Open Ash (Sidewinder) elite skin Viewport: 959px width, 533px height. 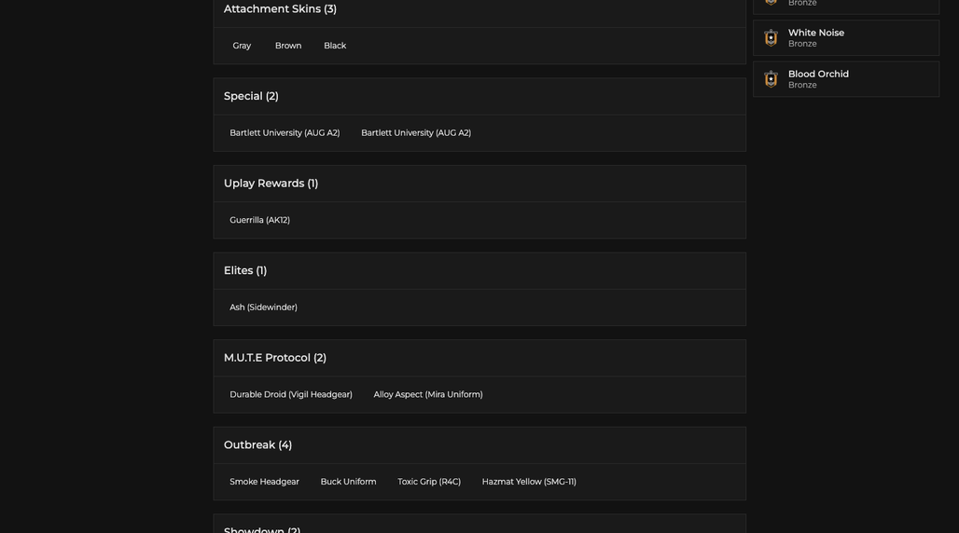263,307
